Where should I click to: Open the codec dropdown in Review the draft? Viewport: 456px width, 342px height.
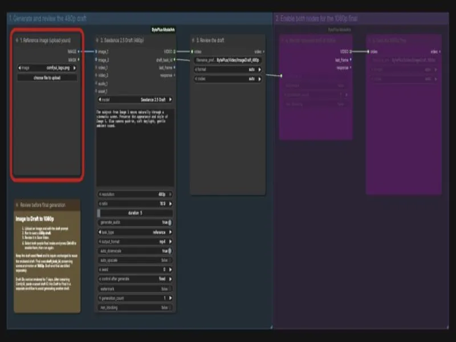click(x=227, y=79)
